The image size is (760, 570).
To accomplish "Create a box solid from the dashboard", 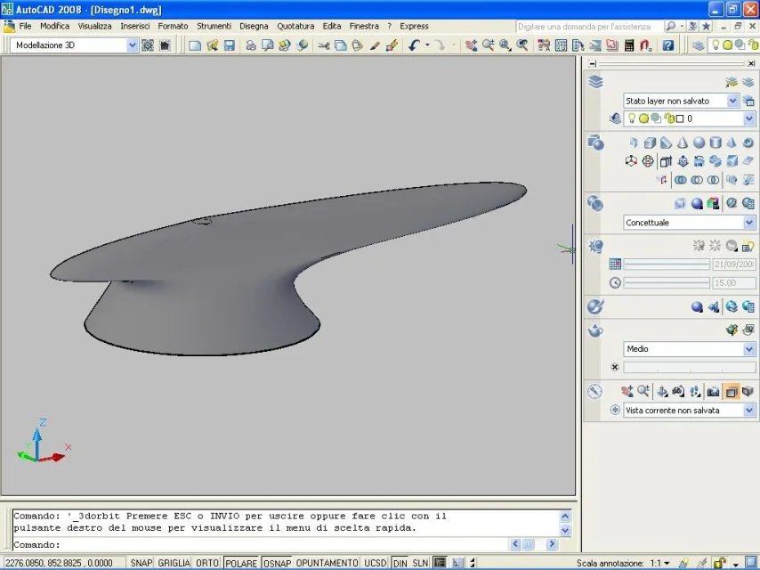I will [650, 142].
